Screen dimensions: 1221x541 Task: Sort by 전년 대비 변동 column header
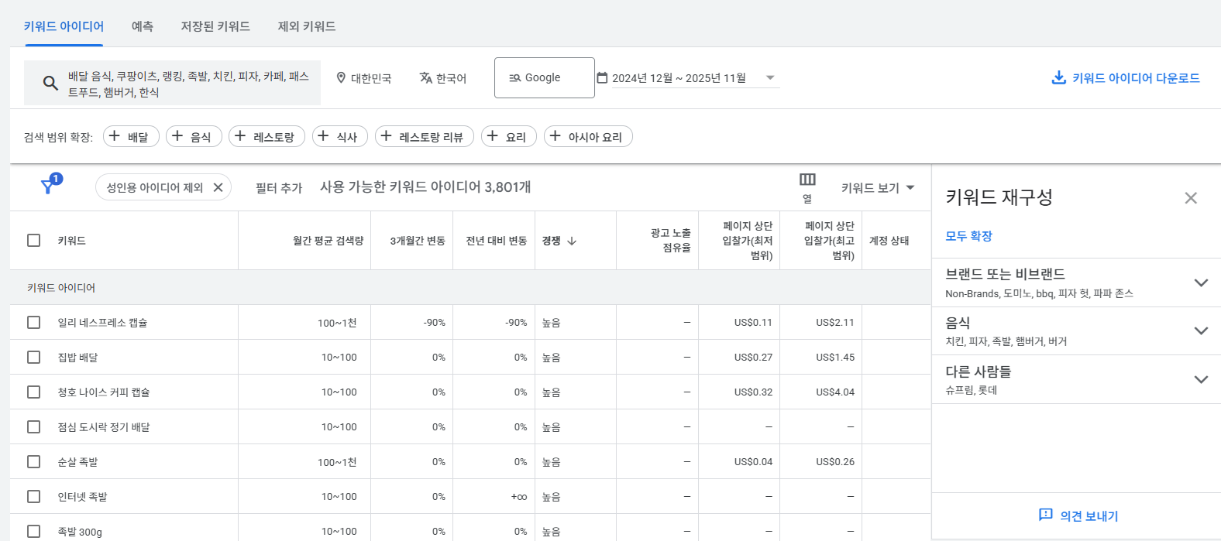click(x=496, y=241)
